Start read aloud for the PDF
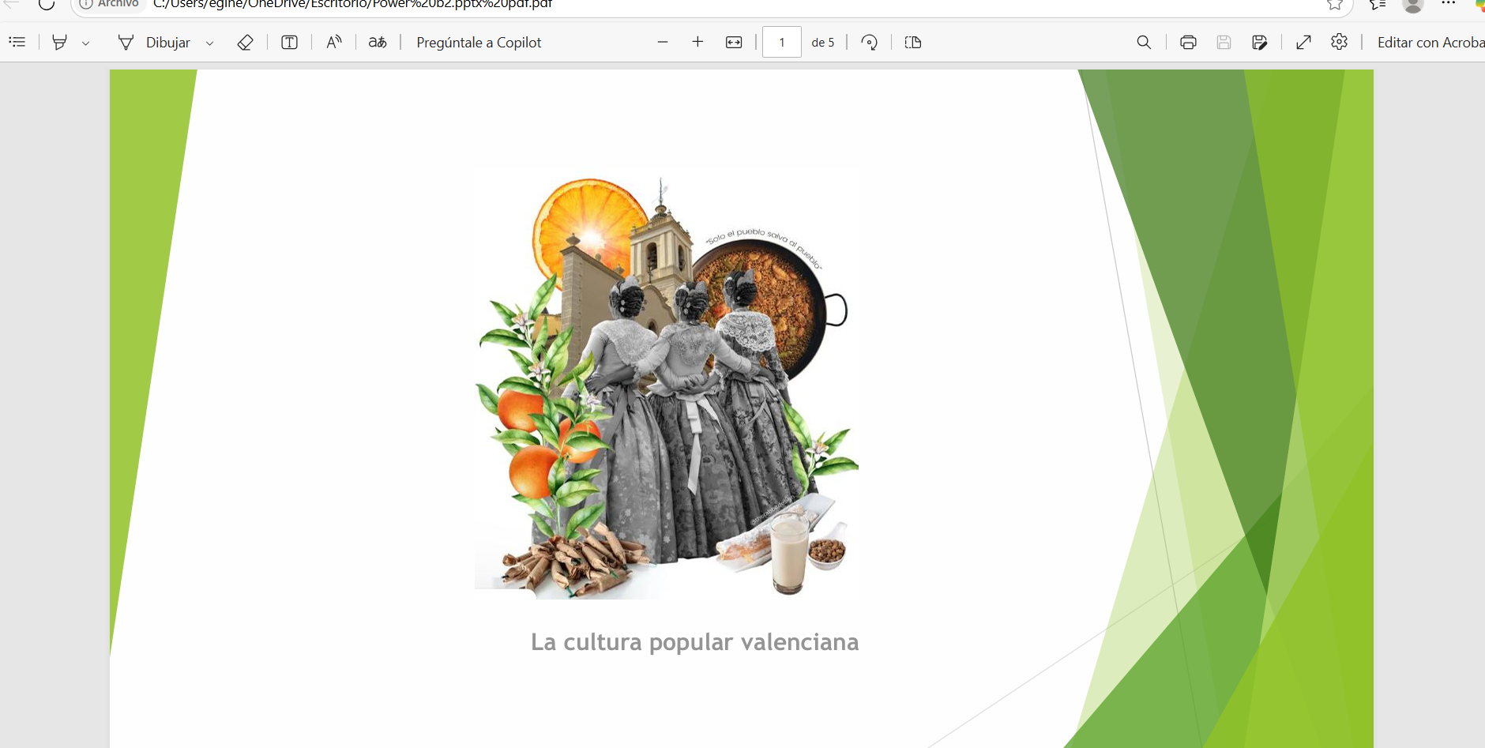1485x748 pixels. [x=334, y=43]
